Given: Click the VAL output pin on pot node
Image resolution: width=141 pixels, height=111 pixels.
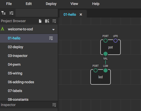Looking at the screenshot, I should 106,54.
